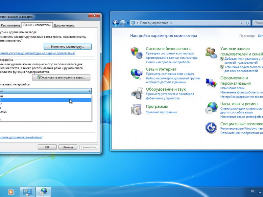Open Изменение фона рабочего стола link

(242, 92)
